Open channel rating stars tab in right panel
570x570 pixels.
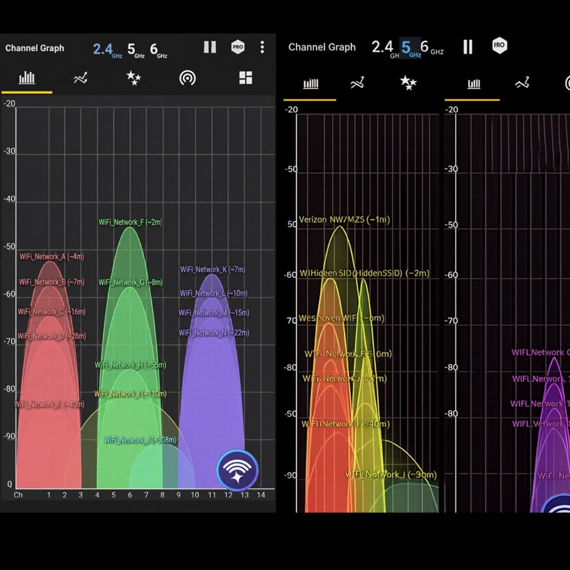coord(408,83)
